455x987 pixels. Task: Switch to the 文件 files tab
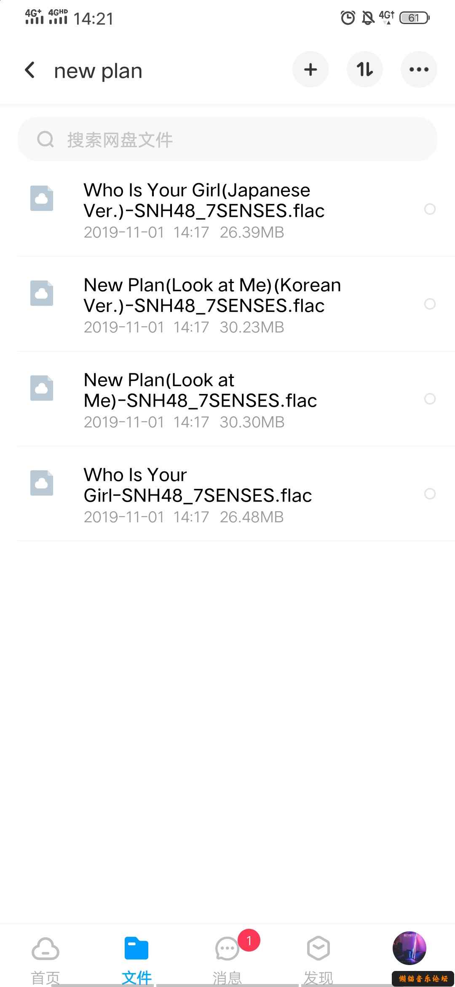point(136,958)
